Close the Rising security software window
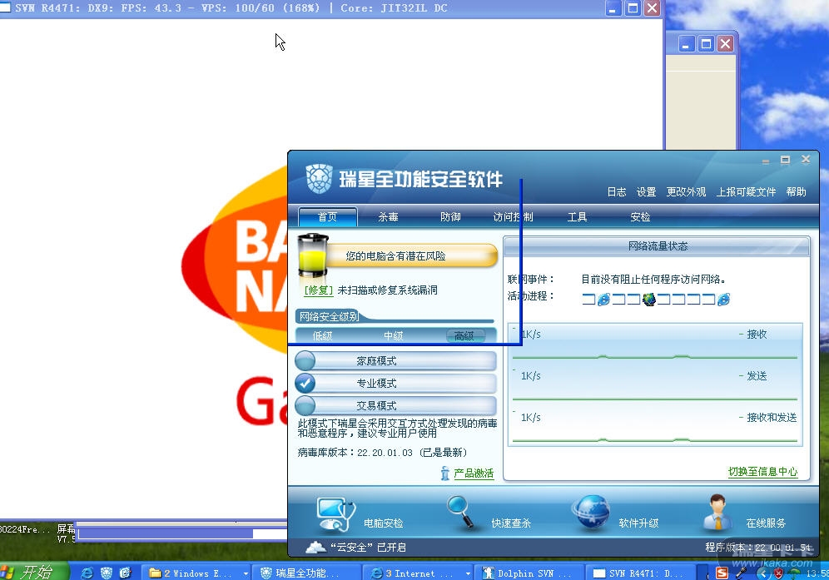This screenshot has height=580, width=829. click(x=806, y=159)
